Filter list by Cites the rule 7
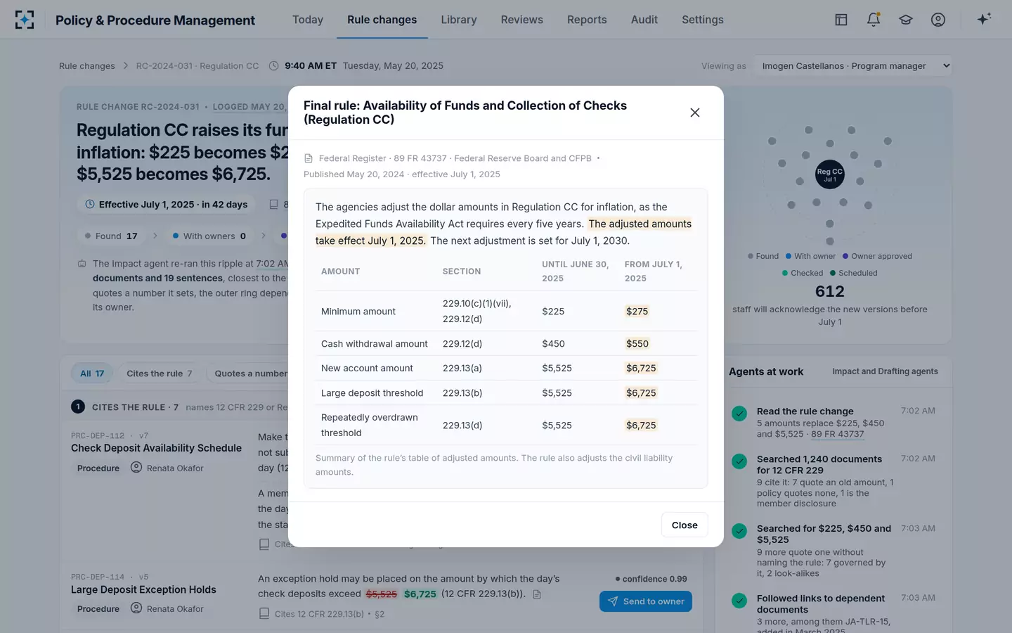1012x633 pixels. point(160,373)
